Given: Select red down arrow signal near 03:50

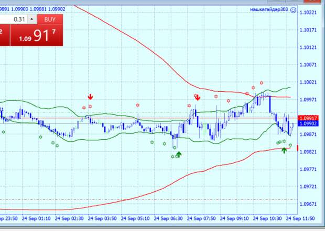Looking at the screenshot, I should 90,97.
